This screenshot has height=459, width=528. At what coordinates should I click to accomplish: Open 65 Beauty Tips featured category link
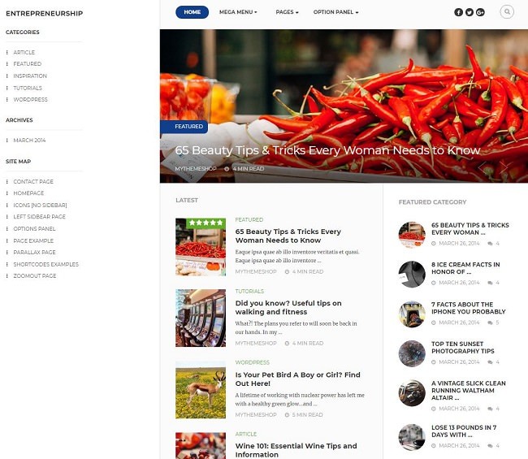tap(470, 229)
